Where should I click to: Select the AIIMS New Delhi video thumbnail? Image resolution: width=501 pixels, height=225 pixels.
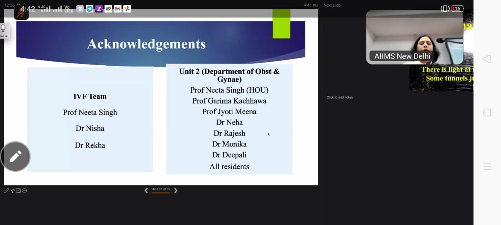click(414, 37)
